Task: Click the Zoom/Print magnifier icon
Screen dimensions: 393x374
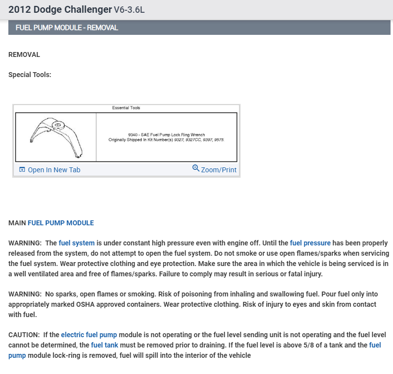Action: [196, 168]
